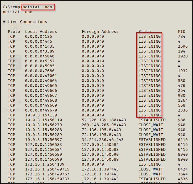Click local address 0.0.0.0:445
193x184 pixels.
39,41
